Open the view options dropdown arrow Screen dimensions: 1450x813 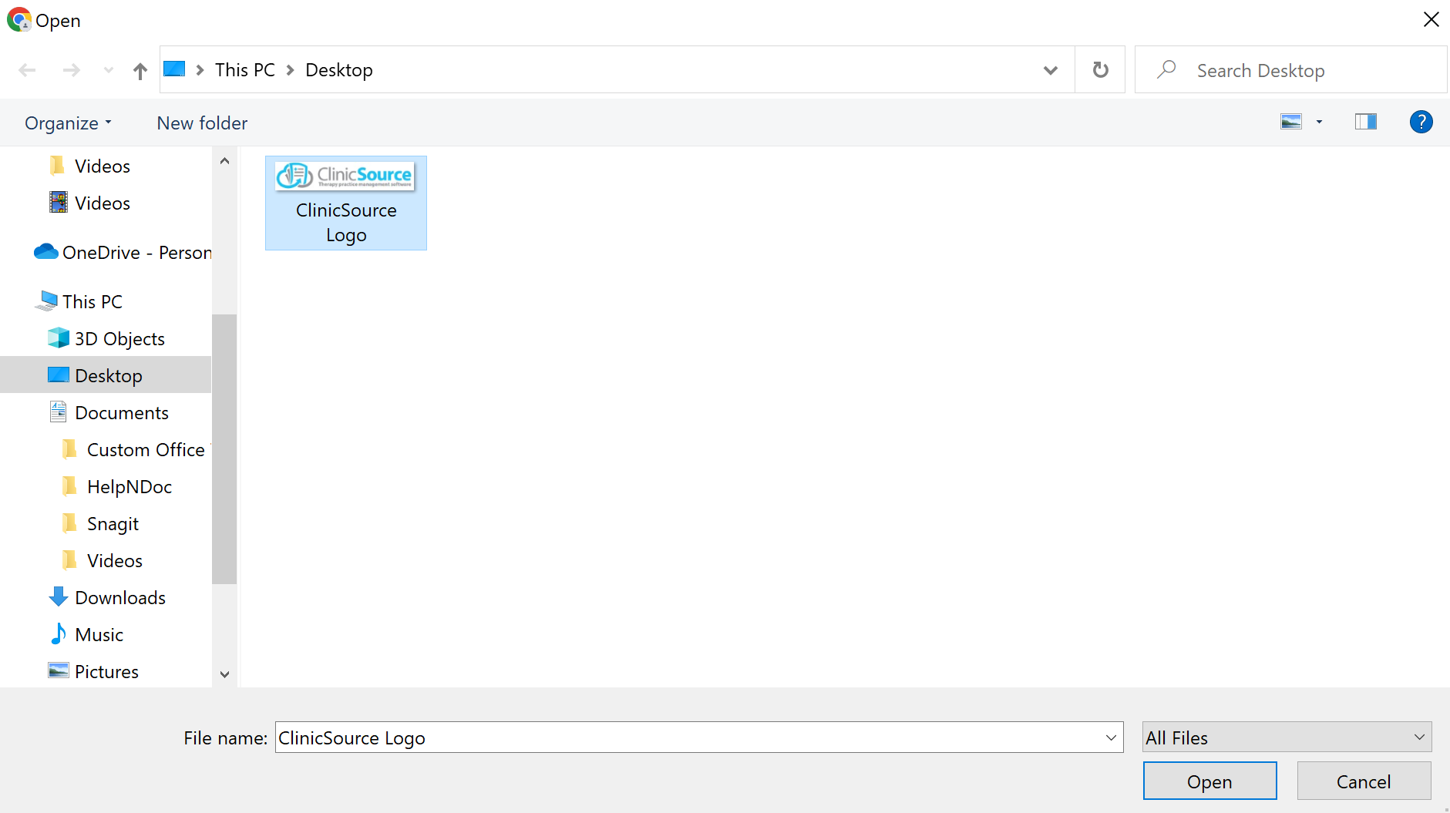pos(1319,122)
